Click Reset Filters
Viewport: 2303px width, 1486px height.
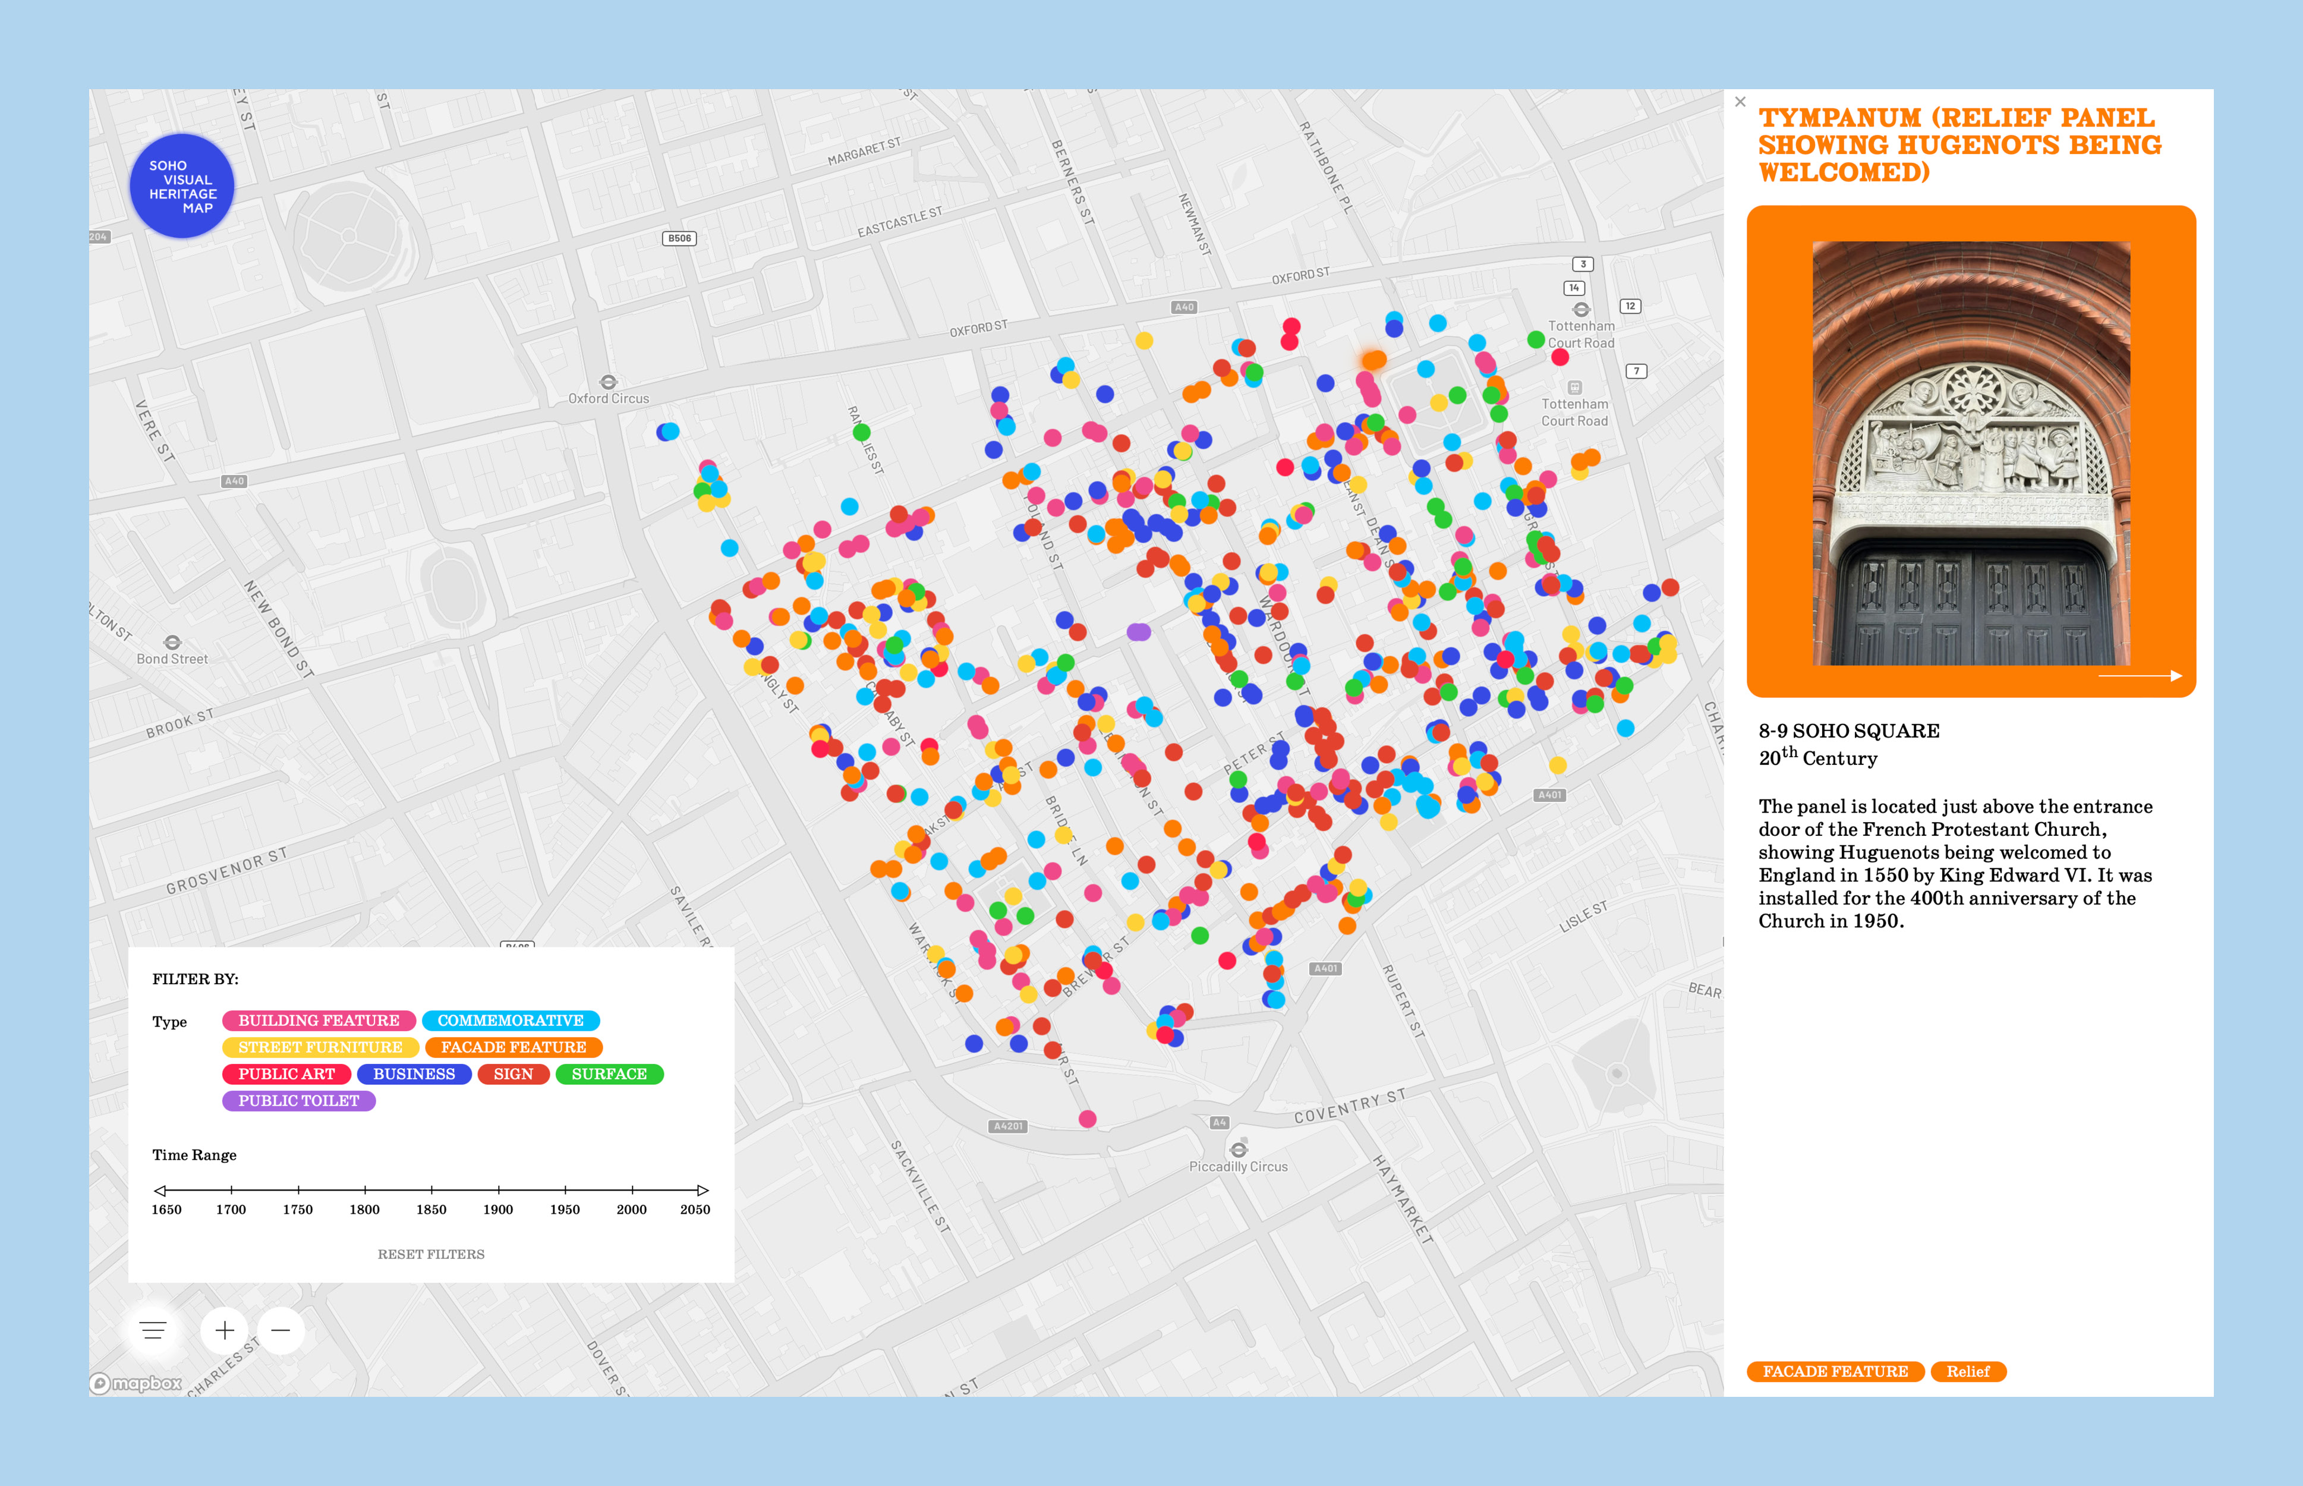click(x=430, y=1254)
